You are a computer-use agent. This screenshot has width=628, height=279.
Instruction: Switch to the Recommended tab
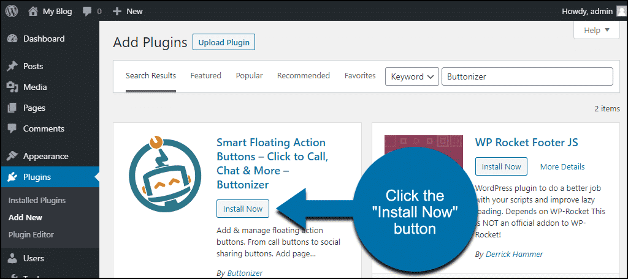(x=304, y=75)
